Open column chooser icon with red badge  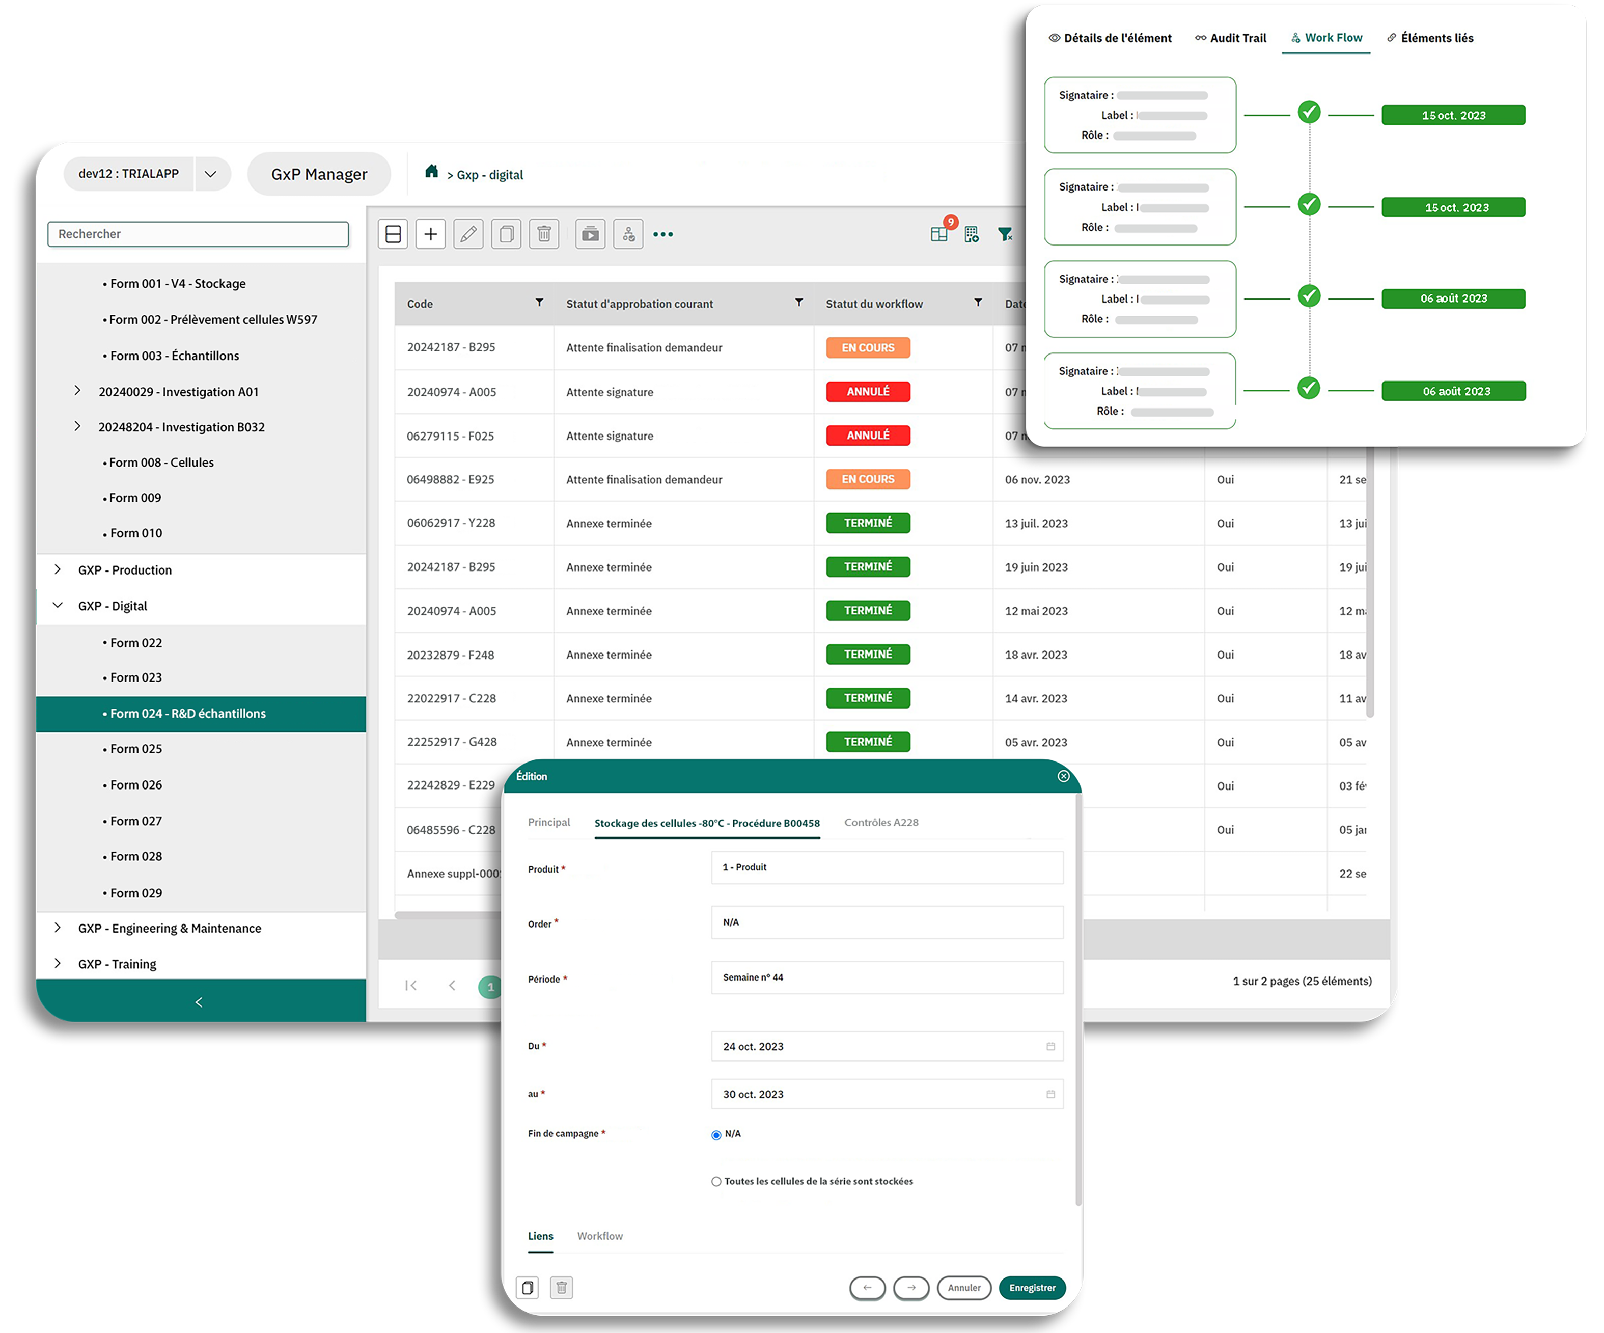point(939,234)
